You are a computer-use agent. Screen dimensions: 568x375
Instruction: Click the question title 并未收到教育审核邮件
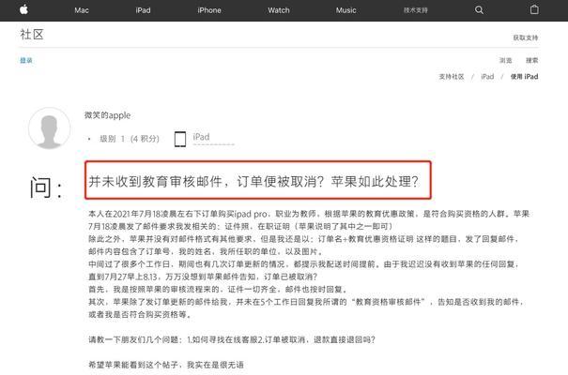point(253,181)
